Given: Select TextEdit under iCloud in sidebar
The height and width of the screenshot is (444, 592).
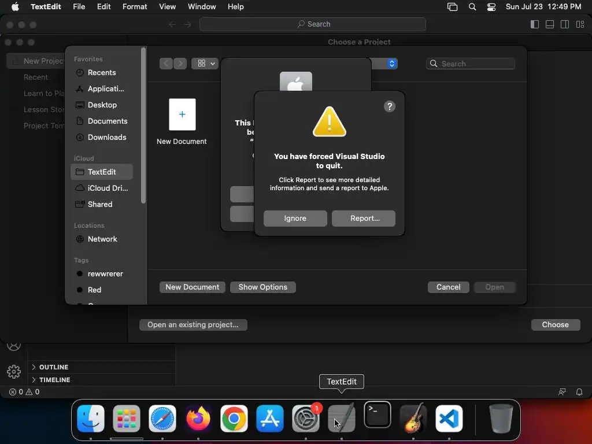Looking at the screenshot, I should pos(102,172).
